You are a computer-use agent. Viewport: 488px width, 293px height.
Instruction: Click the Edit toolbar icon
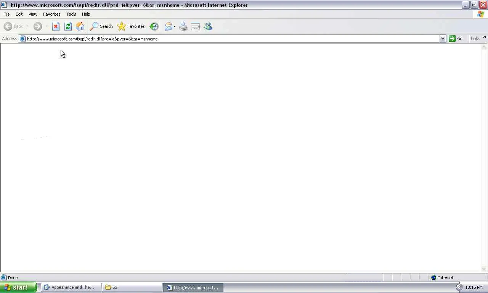click(x=196, y=26)
